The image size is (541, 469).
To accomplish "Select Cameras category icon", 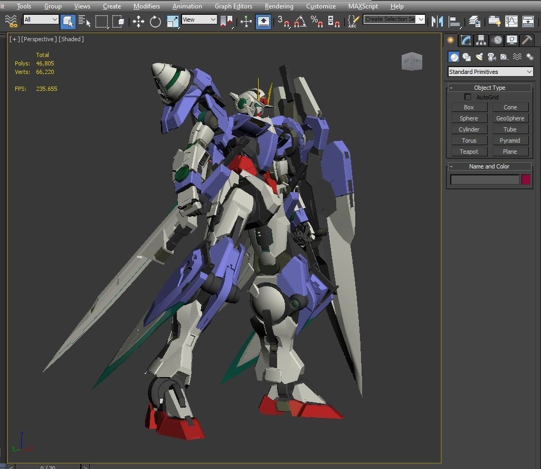I will (492, 57).
